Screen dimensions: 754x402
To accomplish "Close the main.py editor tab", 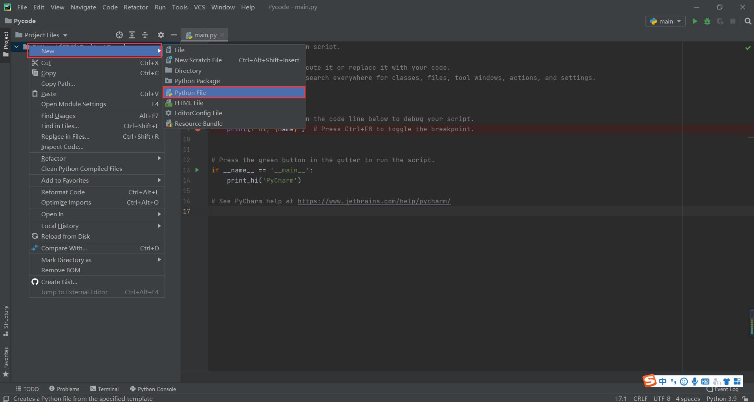I will (x=222, y=35).
